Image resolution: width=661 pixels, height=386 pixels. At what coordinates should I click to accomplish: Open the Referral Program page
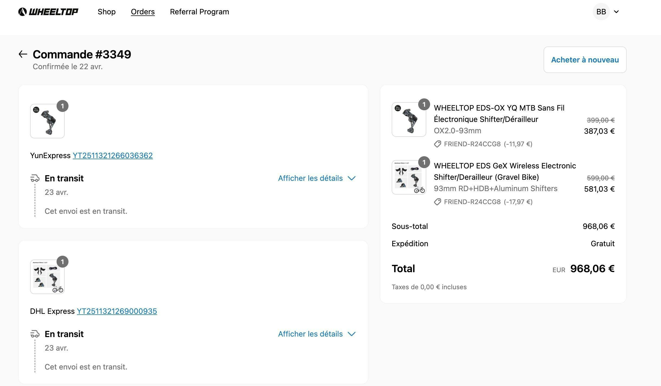pos(199,12)
